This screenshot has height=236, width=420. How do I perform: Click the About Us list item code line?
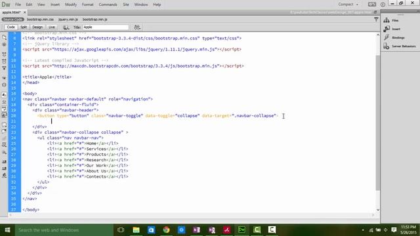[87, 171]
